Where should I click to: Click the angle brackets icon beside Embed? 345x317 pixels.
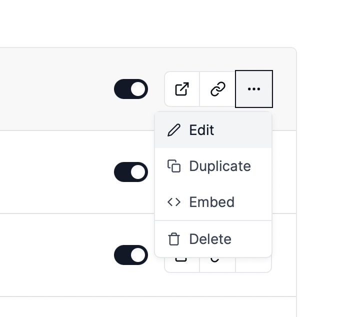pos(174,202)
